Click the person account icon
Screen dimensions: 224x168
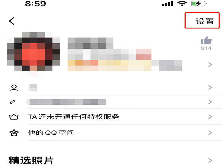click(14, 88)
